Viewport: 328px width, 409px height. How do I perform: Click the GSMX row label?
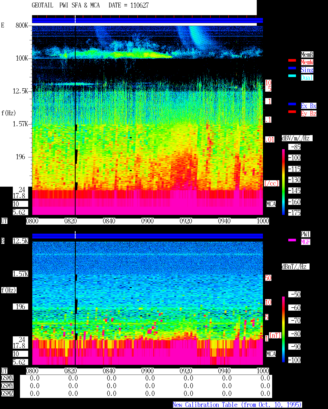click(x=7, y=378)
